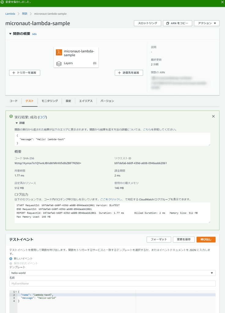This screenshot has height=313, width=225.
Task: Open the コード tab
Action: (13, 101)
